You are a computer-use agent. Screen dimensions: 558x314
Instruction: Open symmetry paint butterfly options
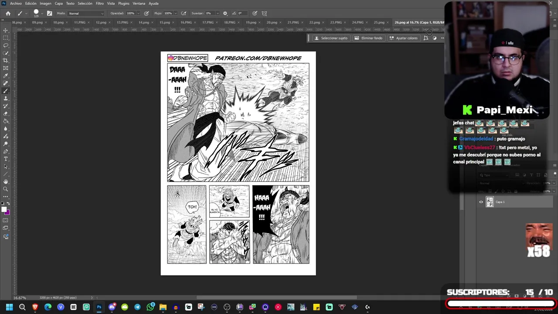(x=264, y=14)
